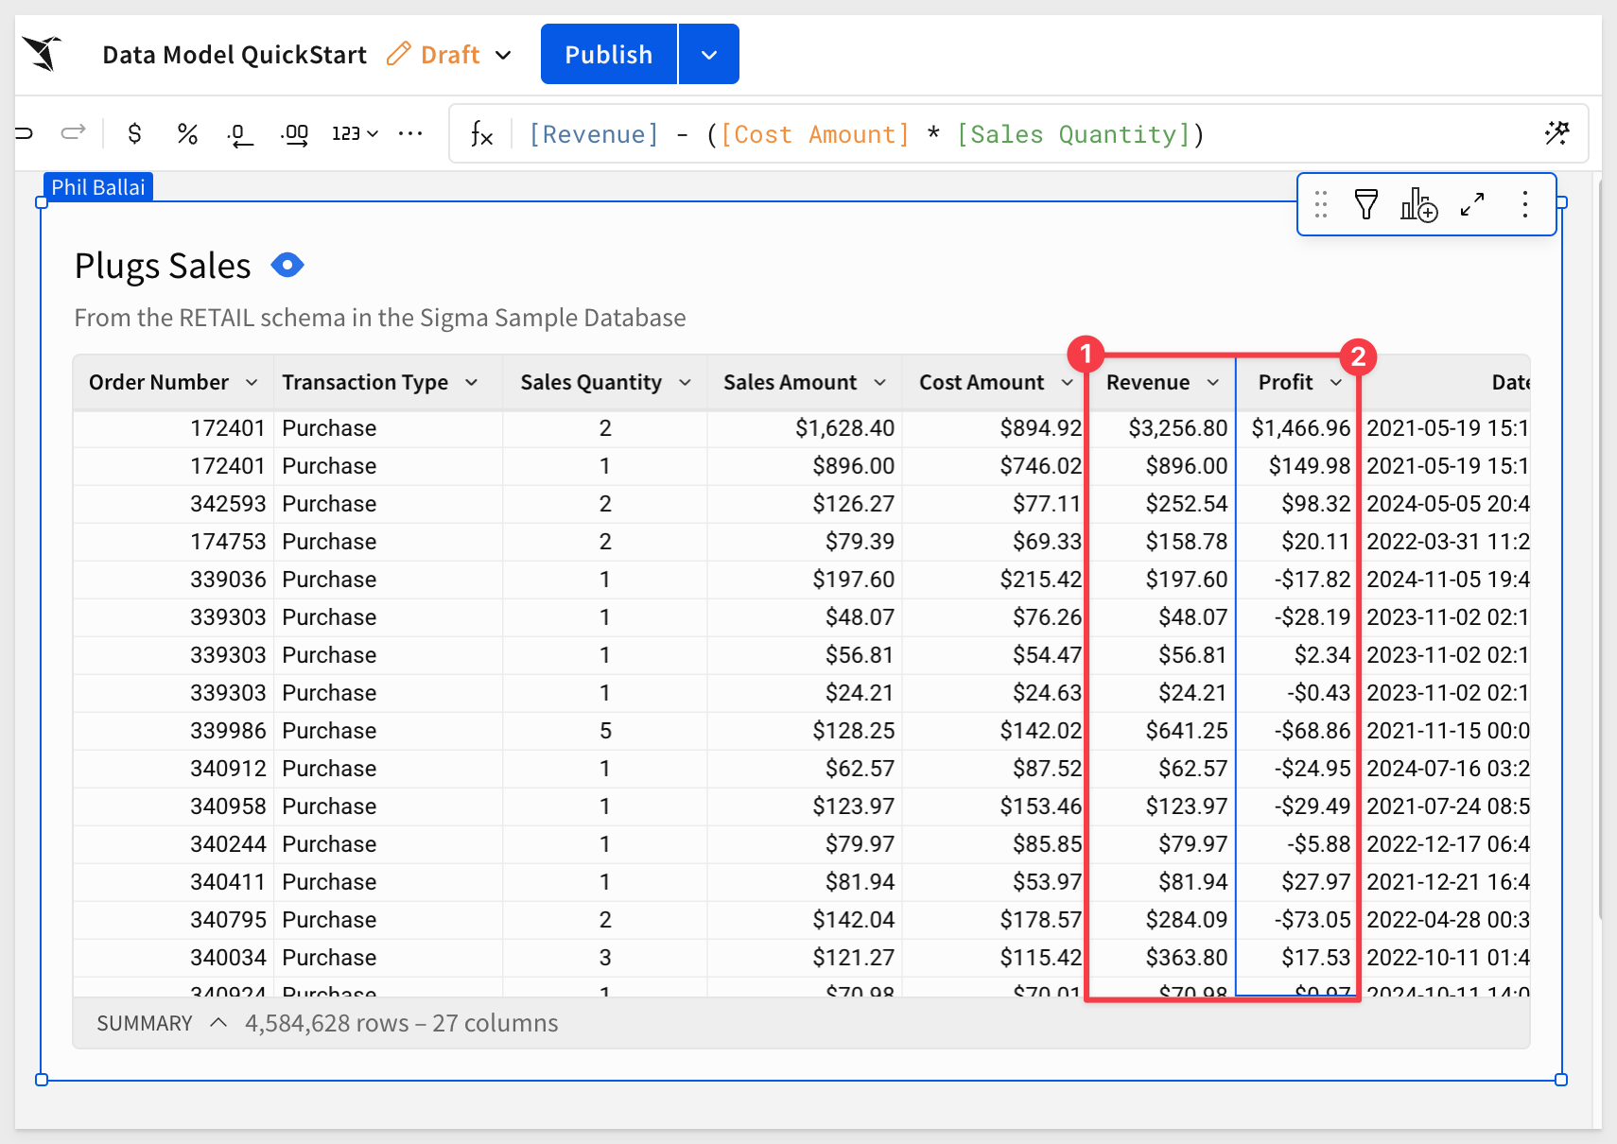Click the fx formula icon
1617x1144 pixels.
click(481, 134)
